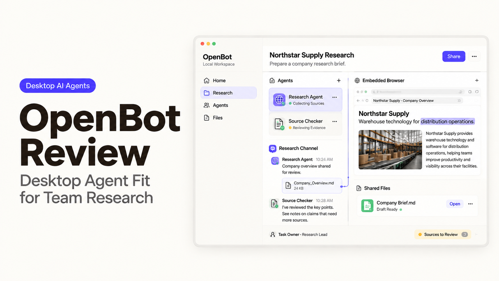Click the embedded browser's top search bar

pyautogui.click(x=418, y=92)
